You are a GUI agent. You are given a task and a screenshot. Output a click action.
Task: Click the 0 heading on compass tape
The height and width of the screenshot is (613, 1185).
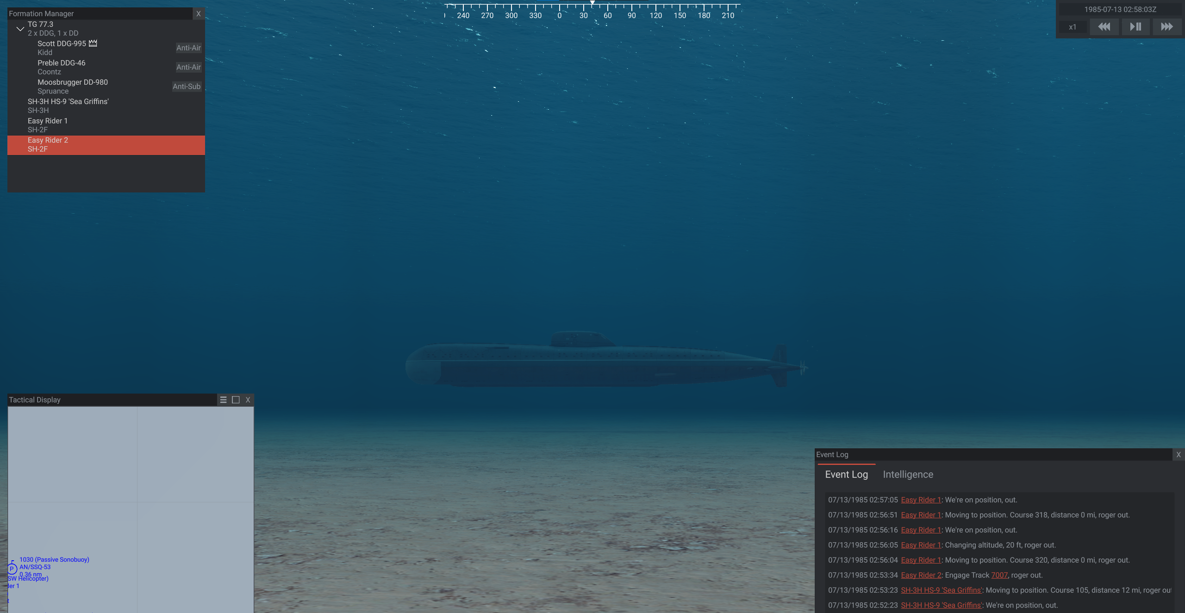(559, 16)
